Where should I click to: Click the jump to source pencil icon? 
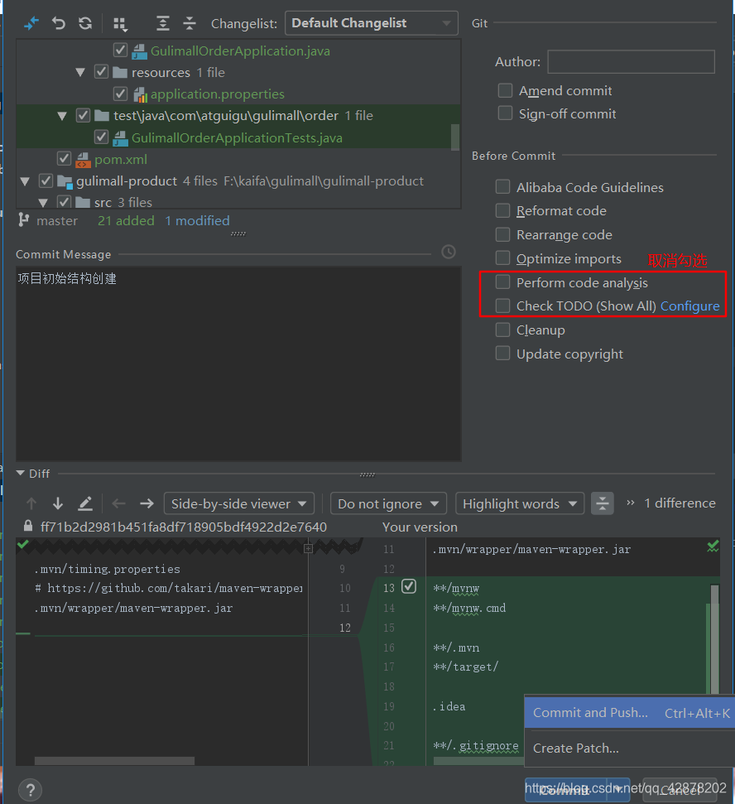(85, 503)
